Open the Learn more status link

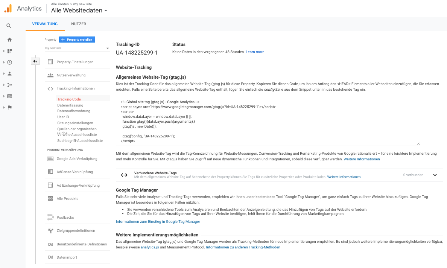coord(255,52)
